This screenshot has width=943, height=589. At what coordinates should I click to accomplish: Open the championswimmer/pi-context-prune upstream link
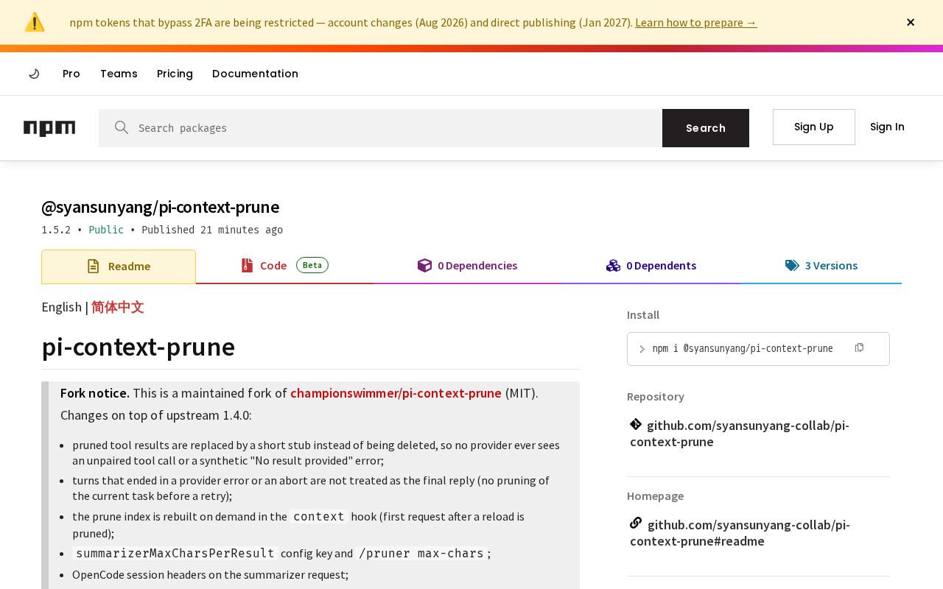click(x=396, y=393)
